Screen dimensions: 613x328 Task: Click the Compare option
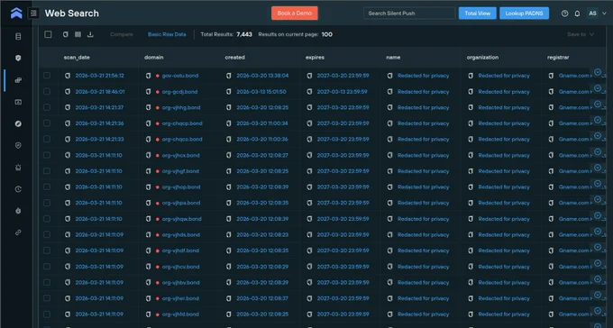(122, 34)
